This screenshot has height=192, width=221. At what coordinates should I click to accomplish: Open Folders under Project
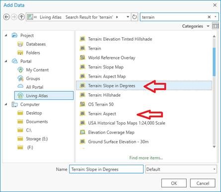(33, 53)
